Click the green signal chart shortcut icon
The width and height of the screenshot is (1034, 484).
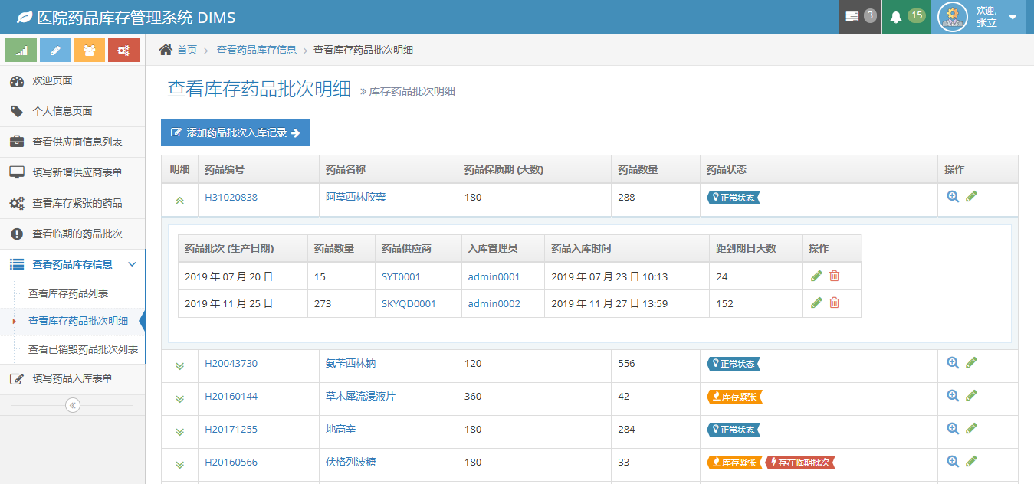[21, 50]
